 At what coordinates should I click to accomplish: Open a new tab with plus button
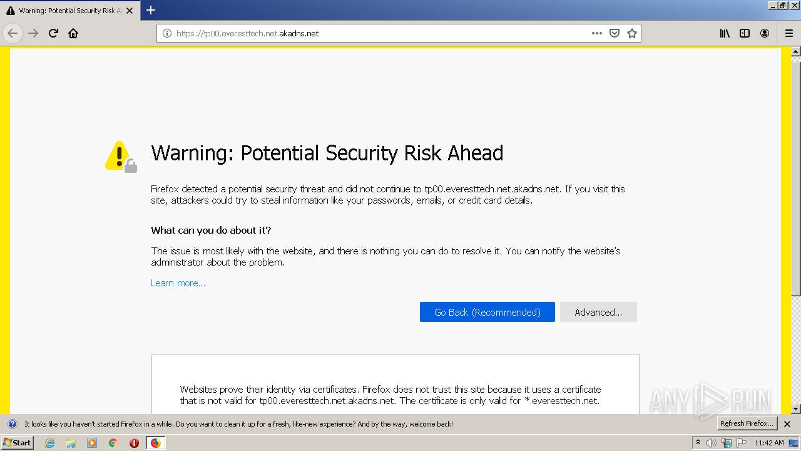(151, 10)
